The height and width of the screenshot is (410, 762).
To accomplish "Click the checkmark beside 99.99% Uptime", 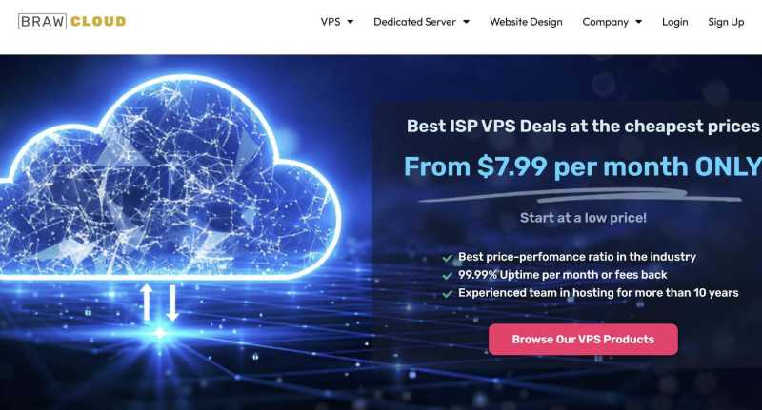I will 448,276.
